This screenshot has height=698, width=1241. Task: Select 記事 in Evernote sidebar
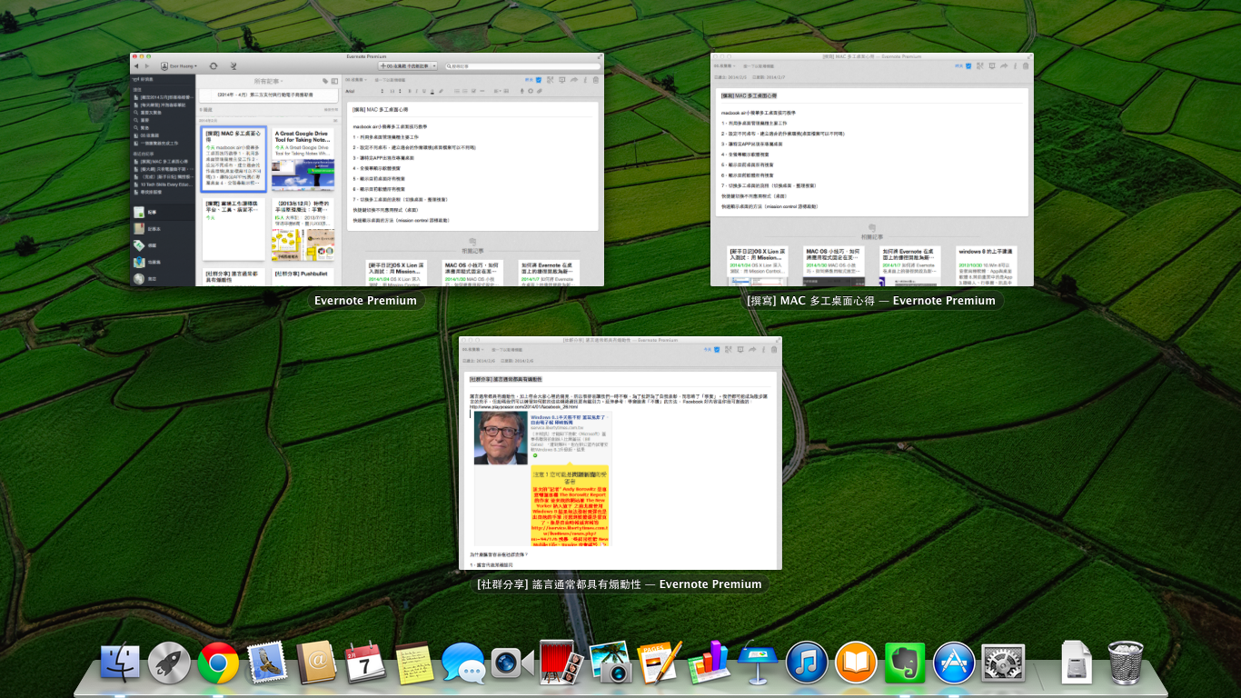164,212
